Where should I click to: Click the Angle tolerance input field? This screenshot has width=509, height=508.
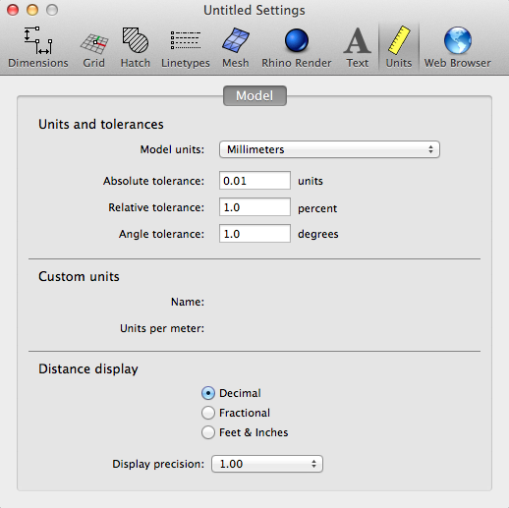254,234
